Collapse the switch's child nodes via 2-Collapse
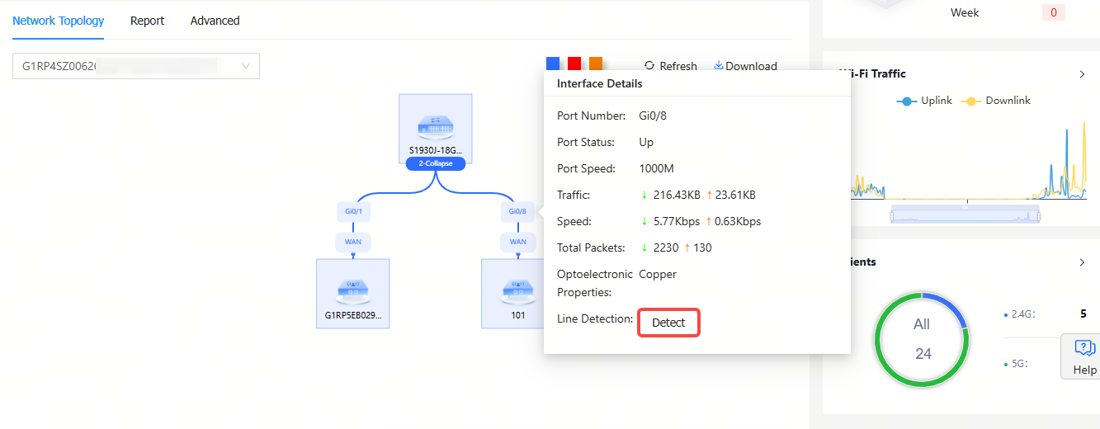Viewport: 1100px width, 429px height. click(x=435, y=163)
